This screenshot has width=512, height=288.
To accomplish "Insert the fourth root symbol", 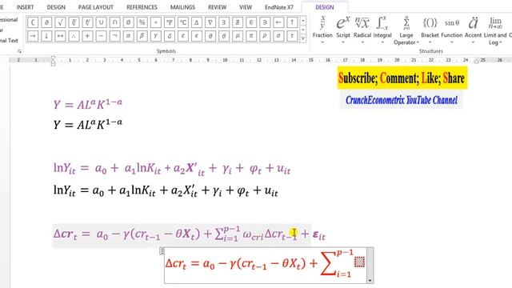I will pos(87,22).
